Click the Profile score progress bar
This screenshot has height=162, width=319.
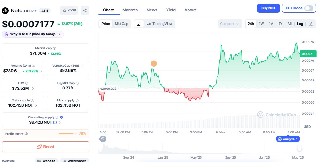click(68, 134)
